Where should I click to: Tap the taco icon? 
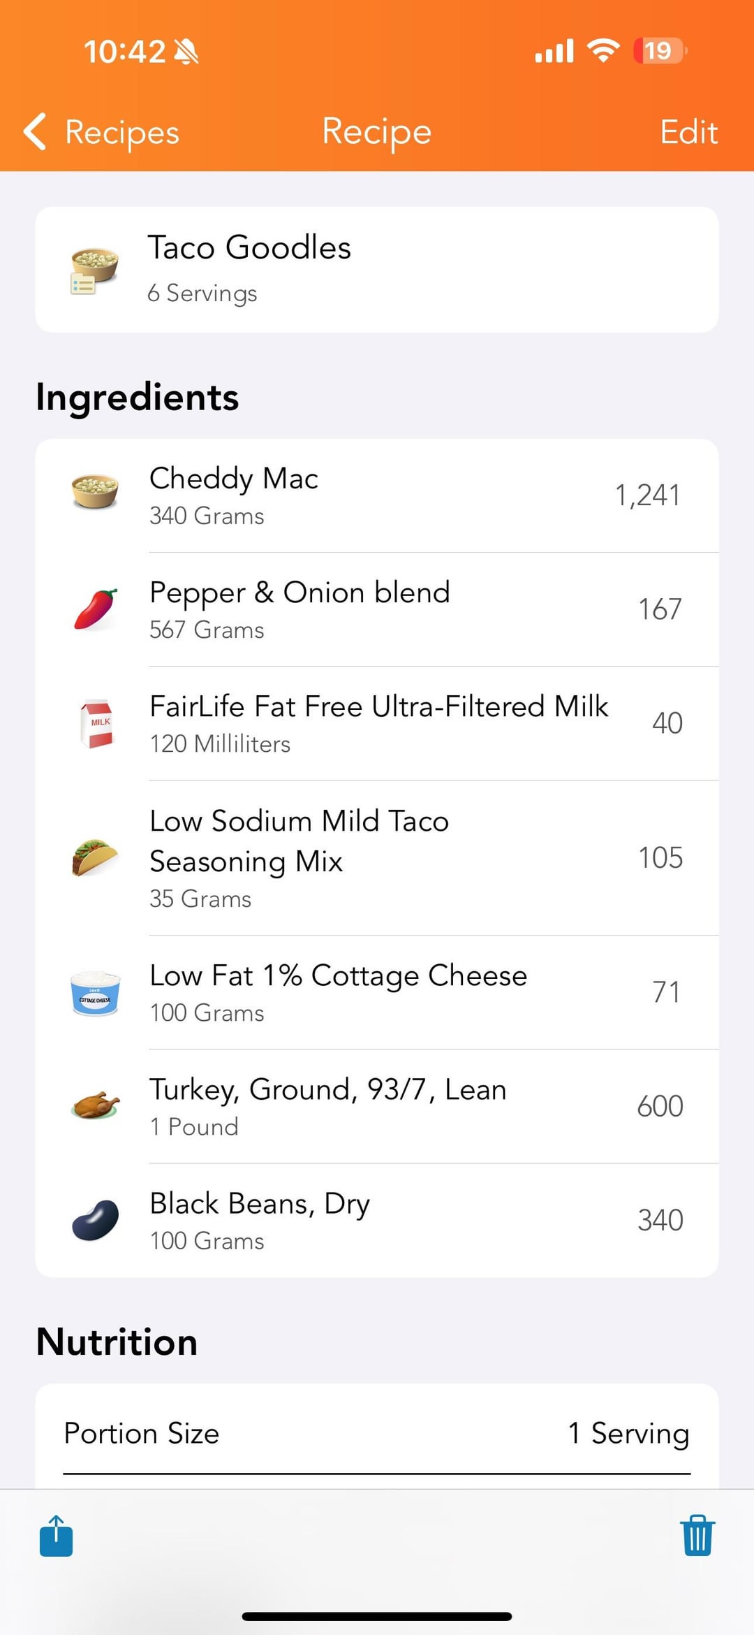pyautogui.click(x=95, y=857)
